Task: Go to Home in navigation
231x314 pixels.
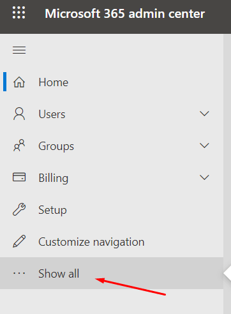Action: coord(112,82)
